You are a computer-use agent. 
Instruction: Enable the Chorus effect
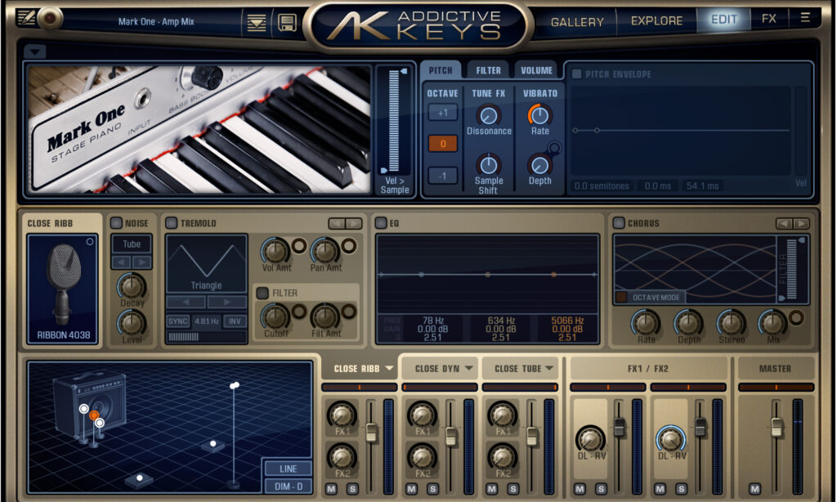(x=617, y=222)
